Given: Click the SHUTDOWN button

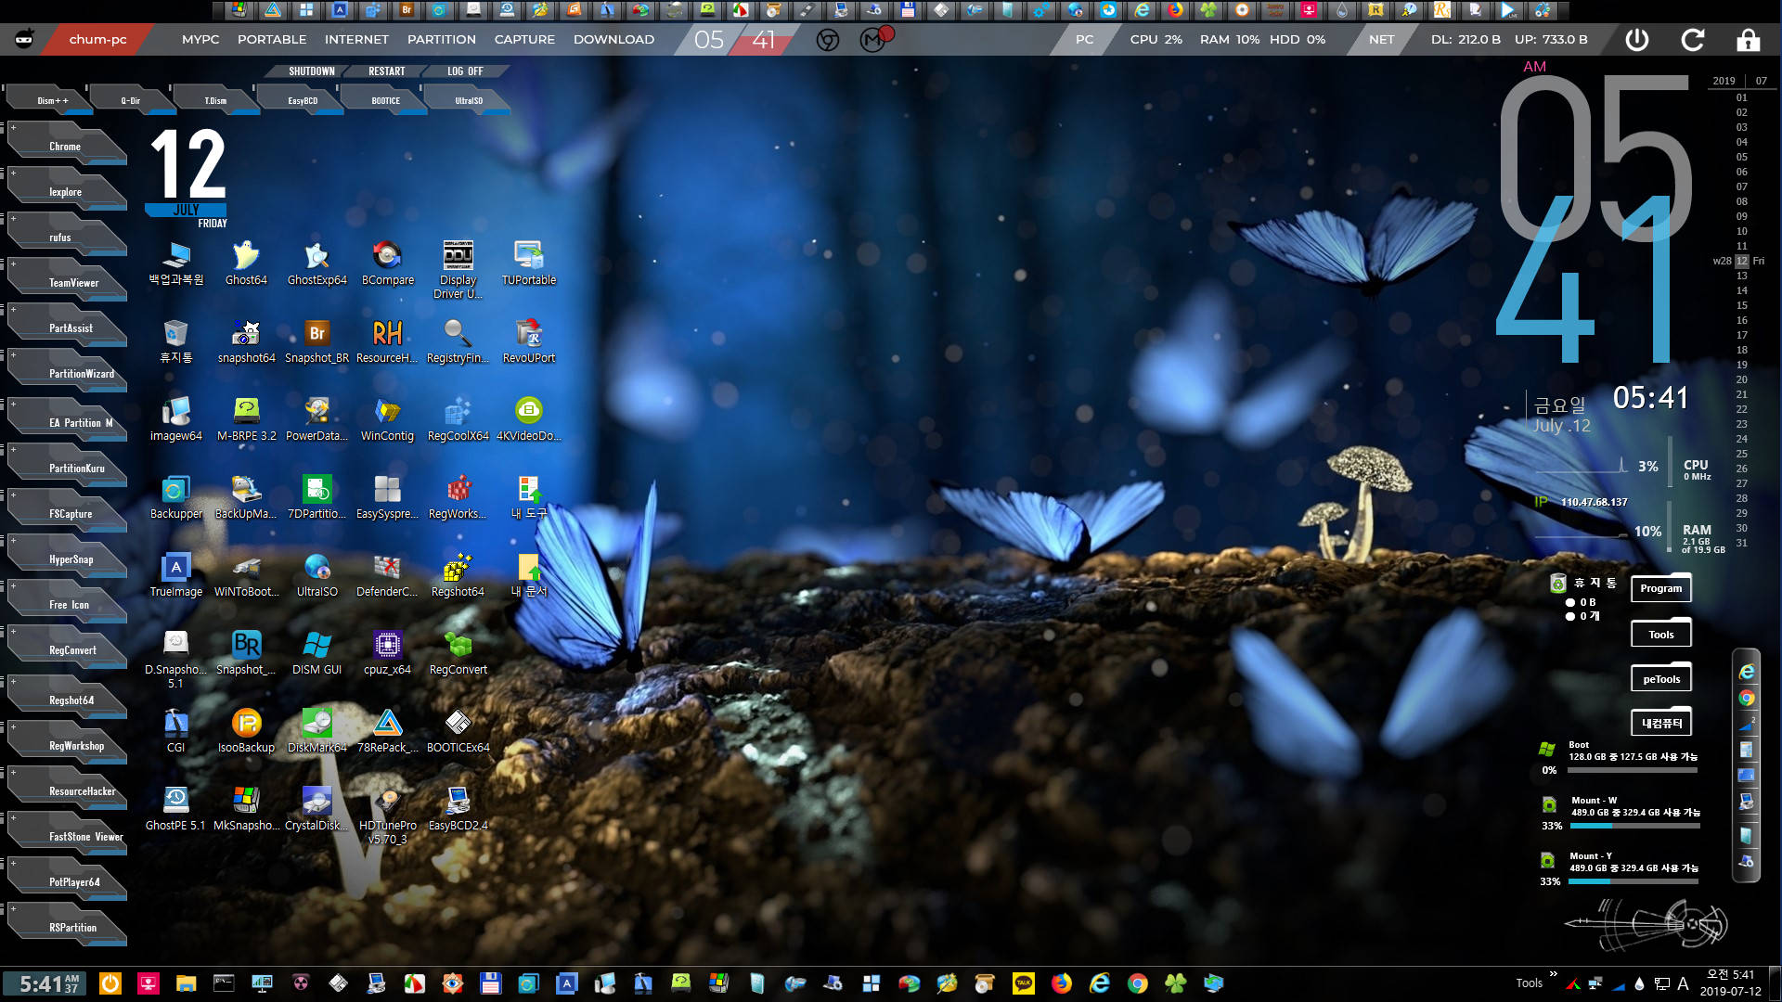Looking at the screenshot, I should click(311, 71).
